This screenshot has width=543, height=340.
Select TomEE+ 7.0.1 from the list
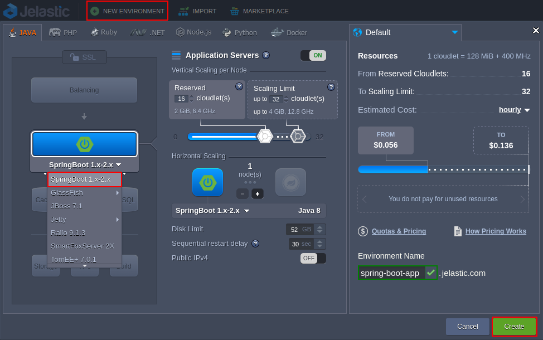[x=85, y=259]
